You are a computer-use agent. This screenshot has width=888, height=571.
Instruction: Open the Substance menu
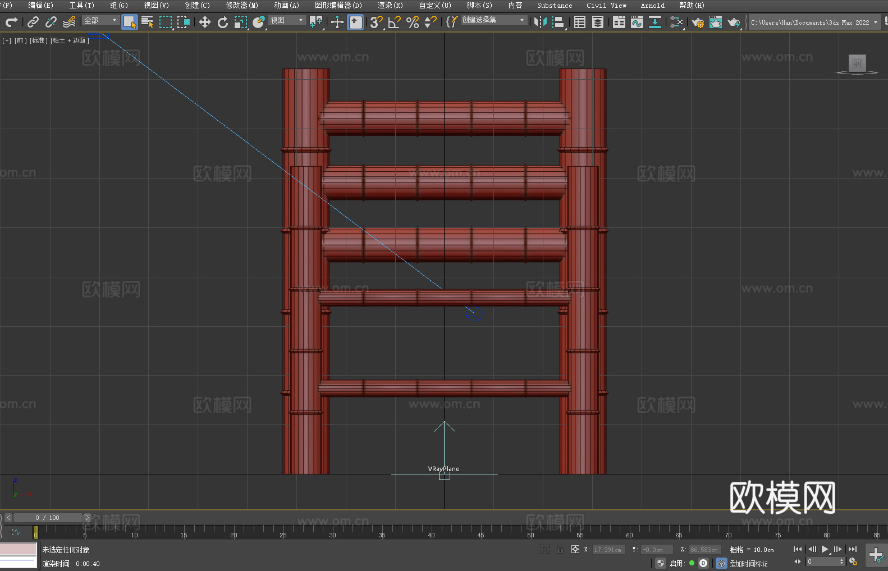point(555,5)
